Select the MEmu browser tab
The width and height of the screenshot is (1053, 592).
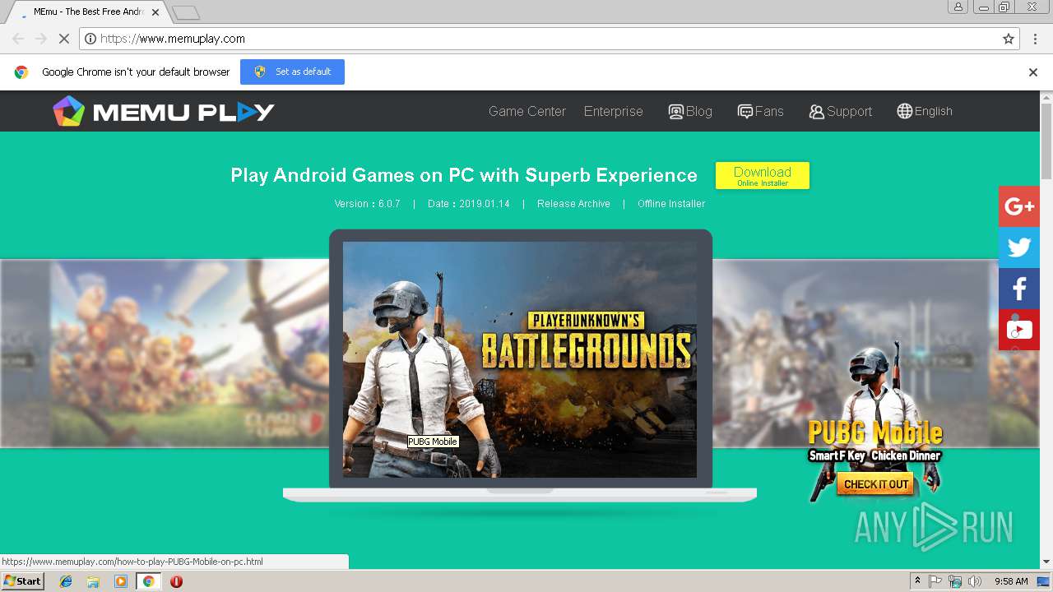point(86,12)
